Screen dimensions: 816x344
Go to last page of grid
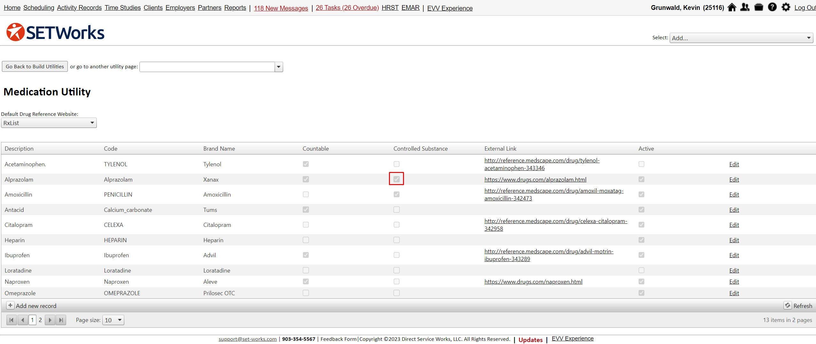point(61,320)
